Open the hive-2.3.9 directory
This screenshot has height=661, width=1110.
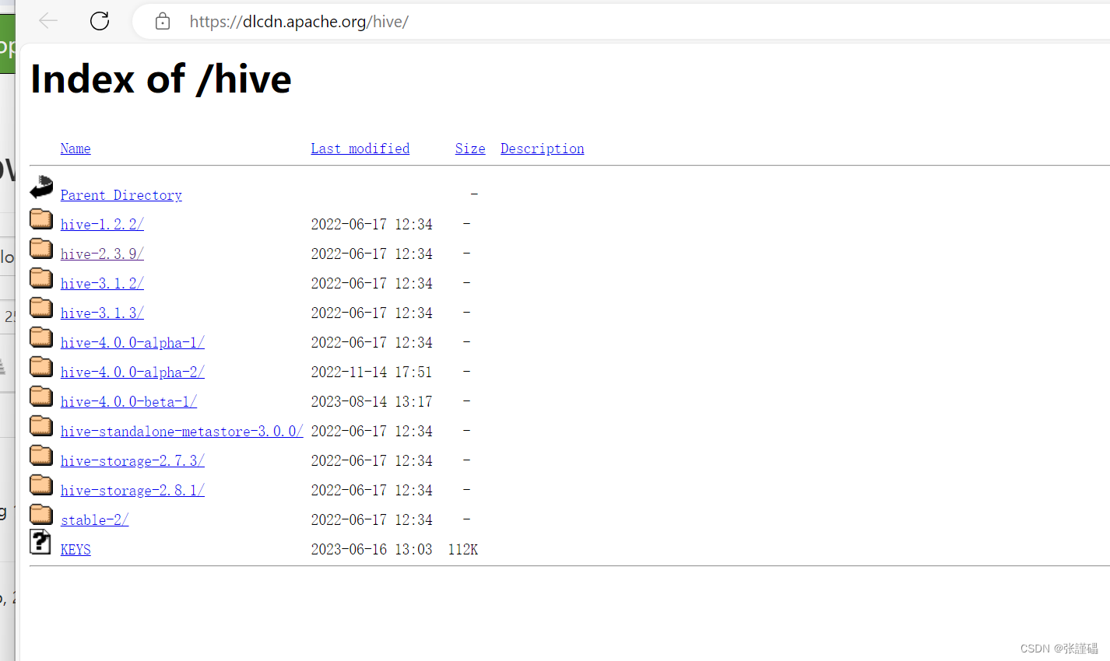tap(101, 254)
